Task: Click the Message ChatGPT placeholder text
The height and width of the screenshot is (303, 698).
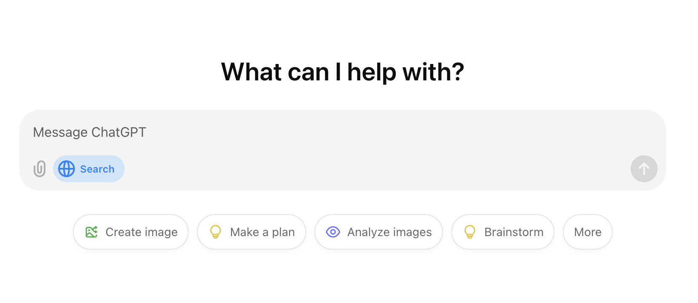Action: [90, 133]
